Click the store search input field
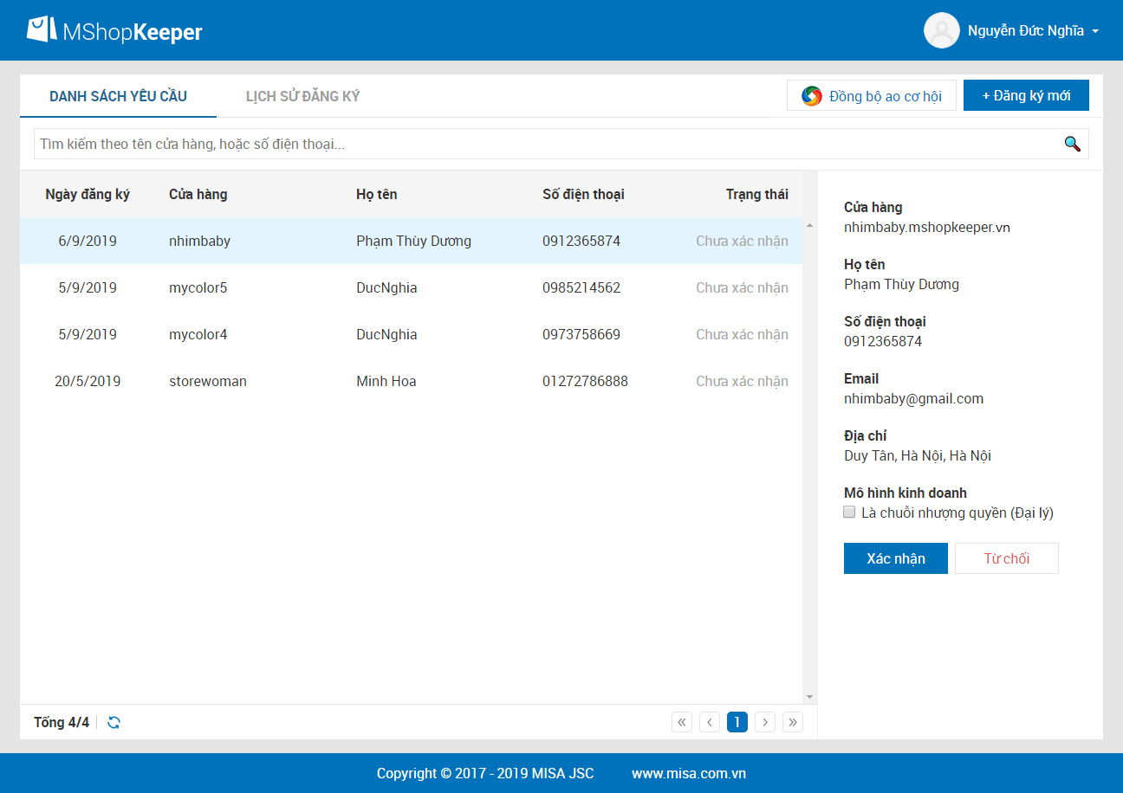This screenshot has height=793, width=1123. point(546,144)
